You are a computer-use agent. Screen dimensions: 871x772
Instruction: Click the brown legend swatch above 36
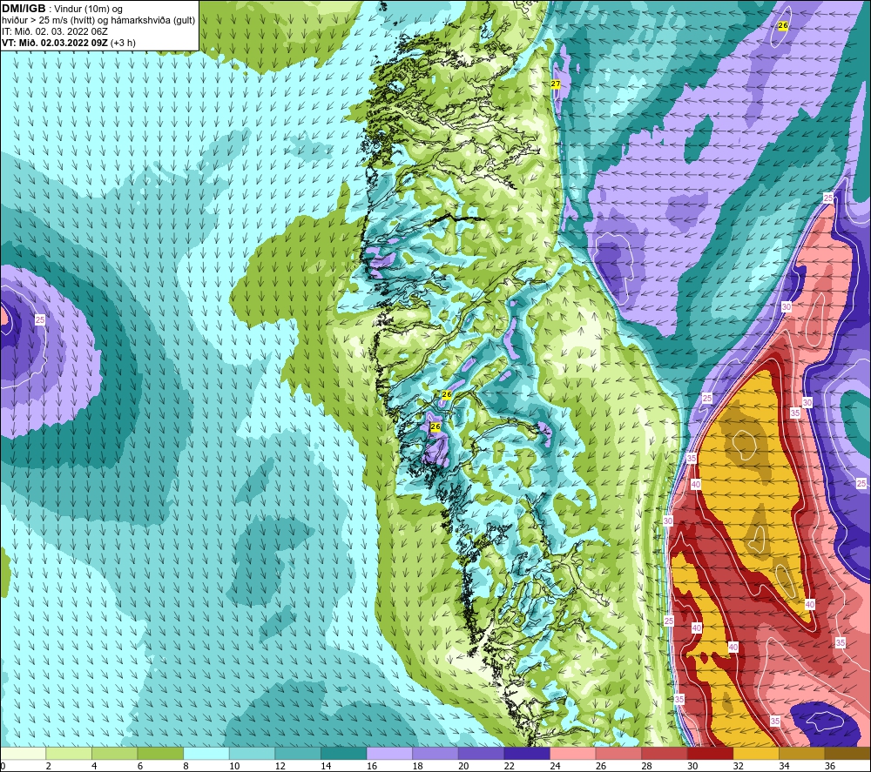pos(847,753)
